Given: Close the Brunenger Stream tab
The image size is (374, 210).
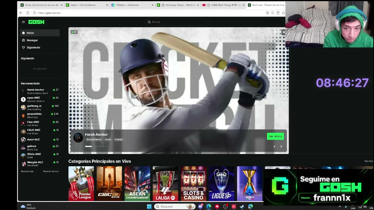Looking at the screenshot, I should (198, 5).
